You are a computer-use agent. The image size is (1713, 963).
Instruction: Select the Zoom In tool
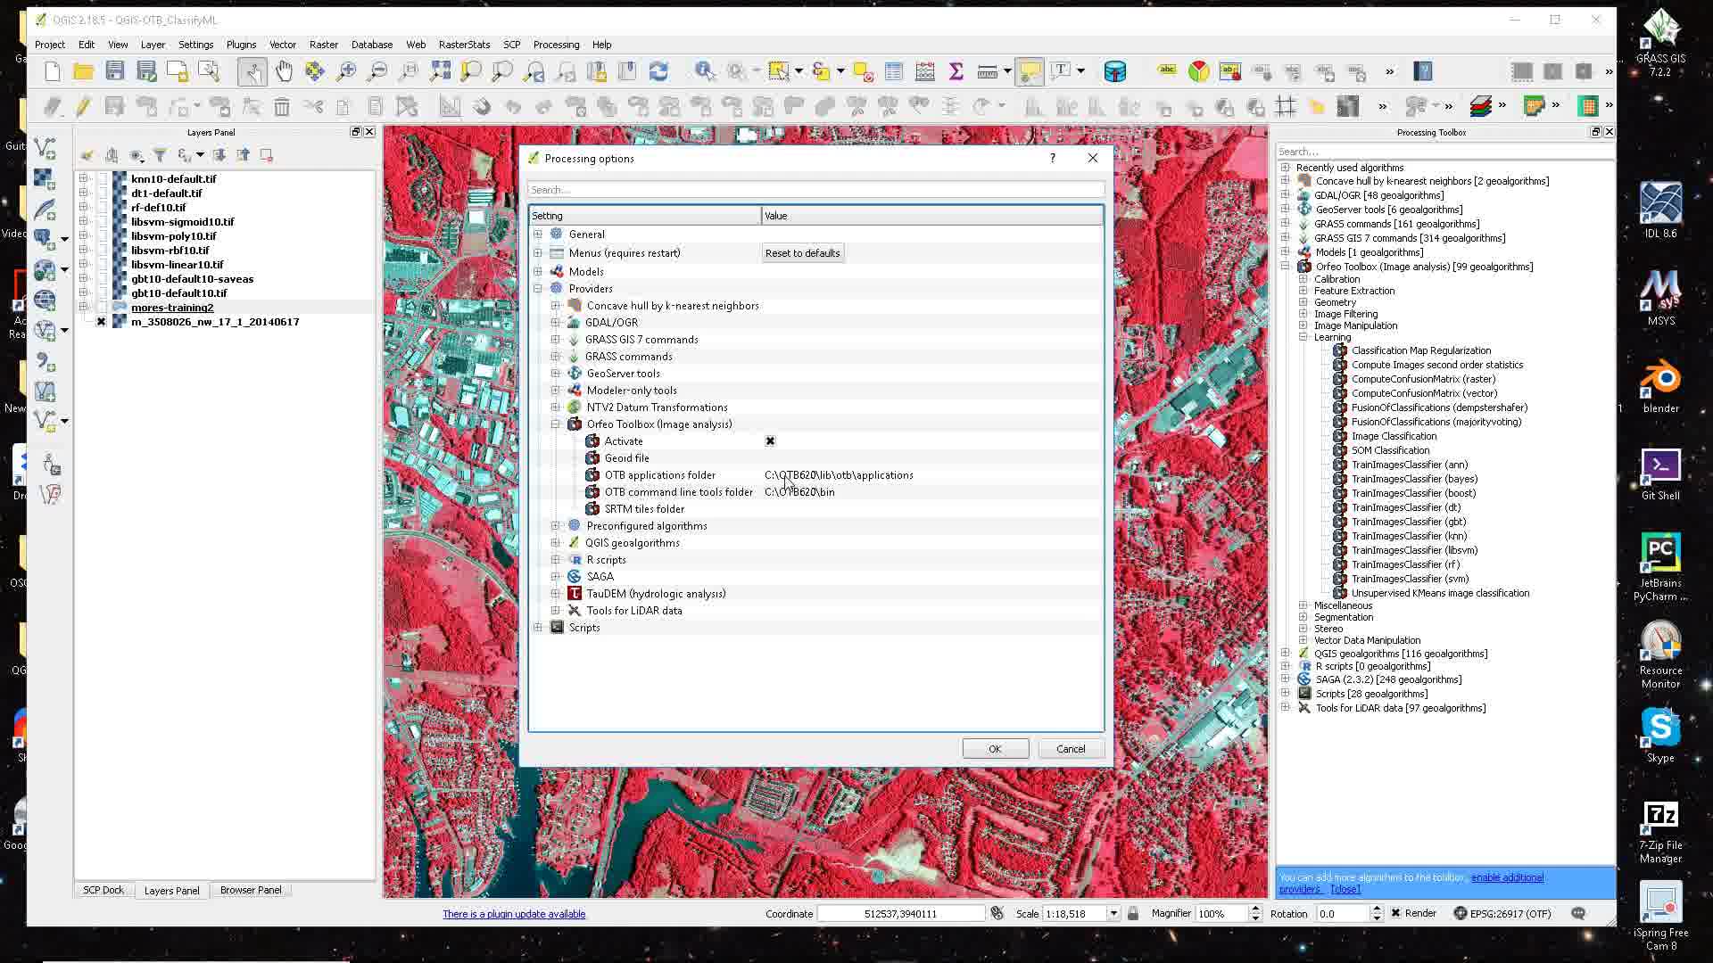coord(345,71)
